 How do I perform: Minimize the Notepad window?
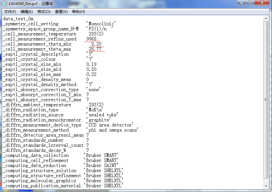tap(242, 3)
